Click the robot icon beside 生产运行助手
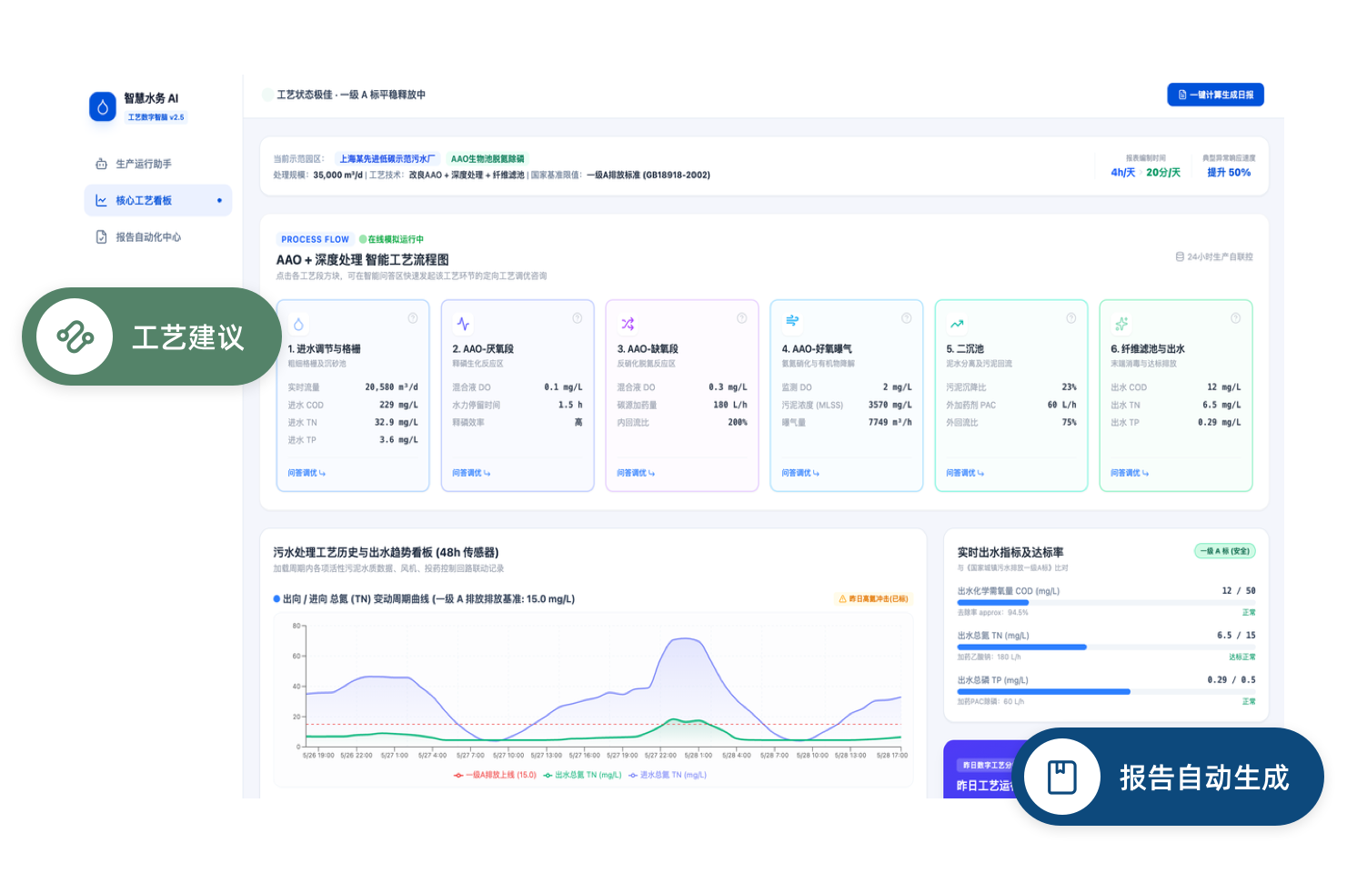This screenshot has width=1357, height=873. (101, 164)
